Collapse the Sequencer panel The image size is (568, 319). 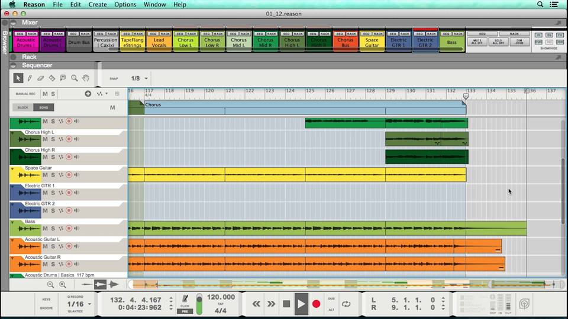pyautogui.click(x=14, y=66)
